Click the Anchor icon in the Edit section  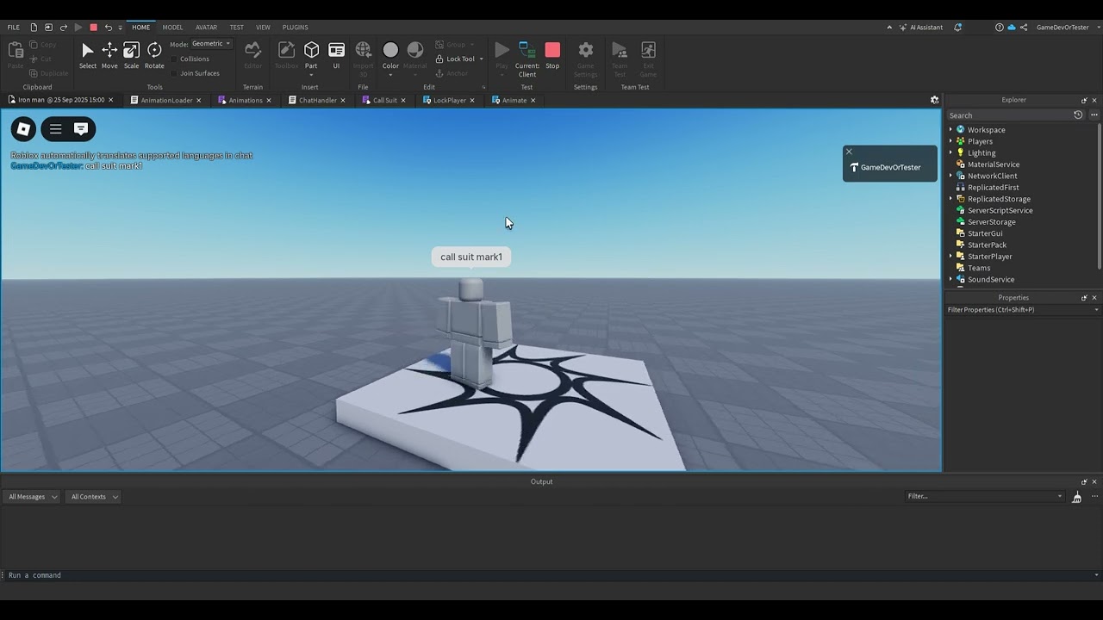(439, 73)
